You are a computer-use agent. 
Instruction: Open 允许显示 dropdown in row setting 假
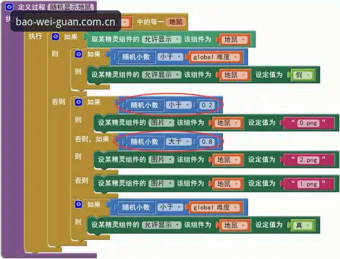pyautogui.click(x=162, y=75)
